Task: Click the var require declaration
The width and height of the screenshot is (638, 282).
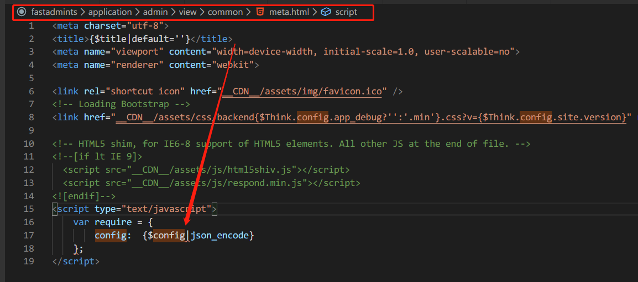Action: tap(113, 222)
